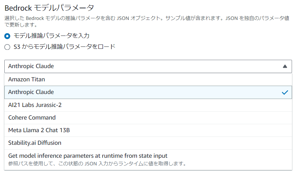Pick the highlighted Anthropic Claude list option

coord(31,92)
